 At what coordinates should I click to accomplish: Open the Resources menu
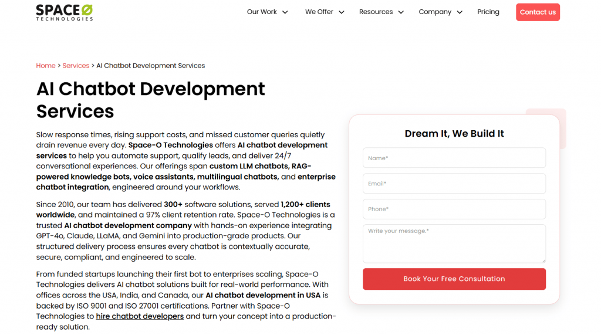pyautogui.click(x=376, y=12)
